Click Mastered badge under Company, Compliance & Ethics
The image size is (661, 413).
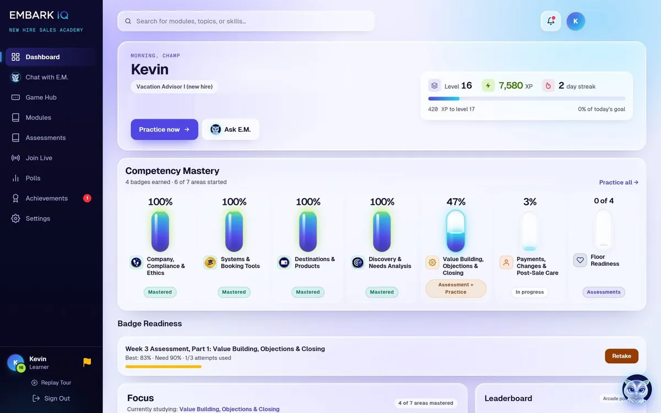(160, 292)
